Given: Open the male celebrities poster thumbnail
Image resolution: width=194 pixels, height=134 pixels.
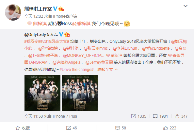Looking at the screenshot, I should coord(80,93).
